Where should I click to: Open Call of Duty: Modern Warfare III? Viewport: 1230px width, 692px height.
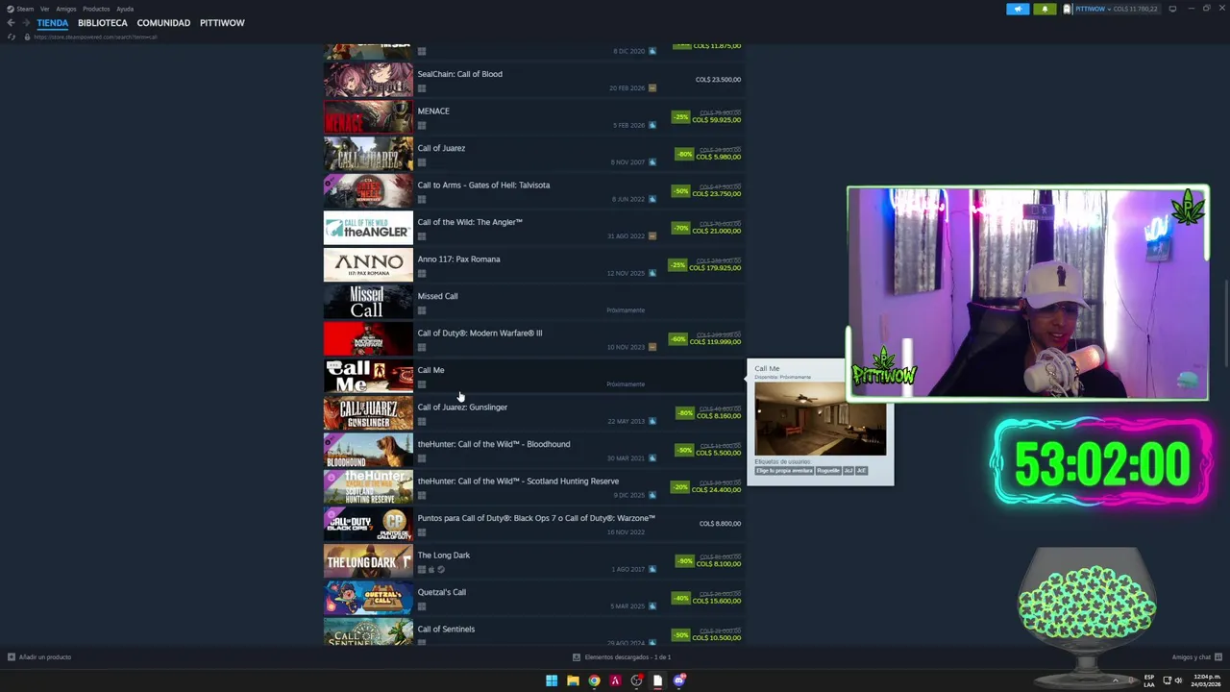click(x=533, y=339)
